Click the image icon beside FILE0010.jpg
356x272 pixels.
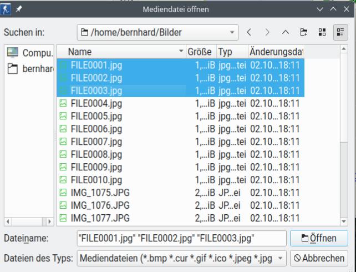coord(63,180)
